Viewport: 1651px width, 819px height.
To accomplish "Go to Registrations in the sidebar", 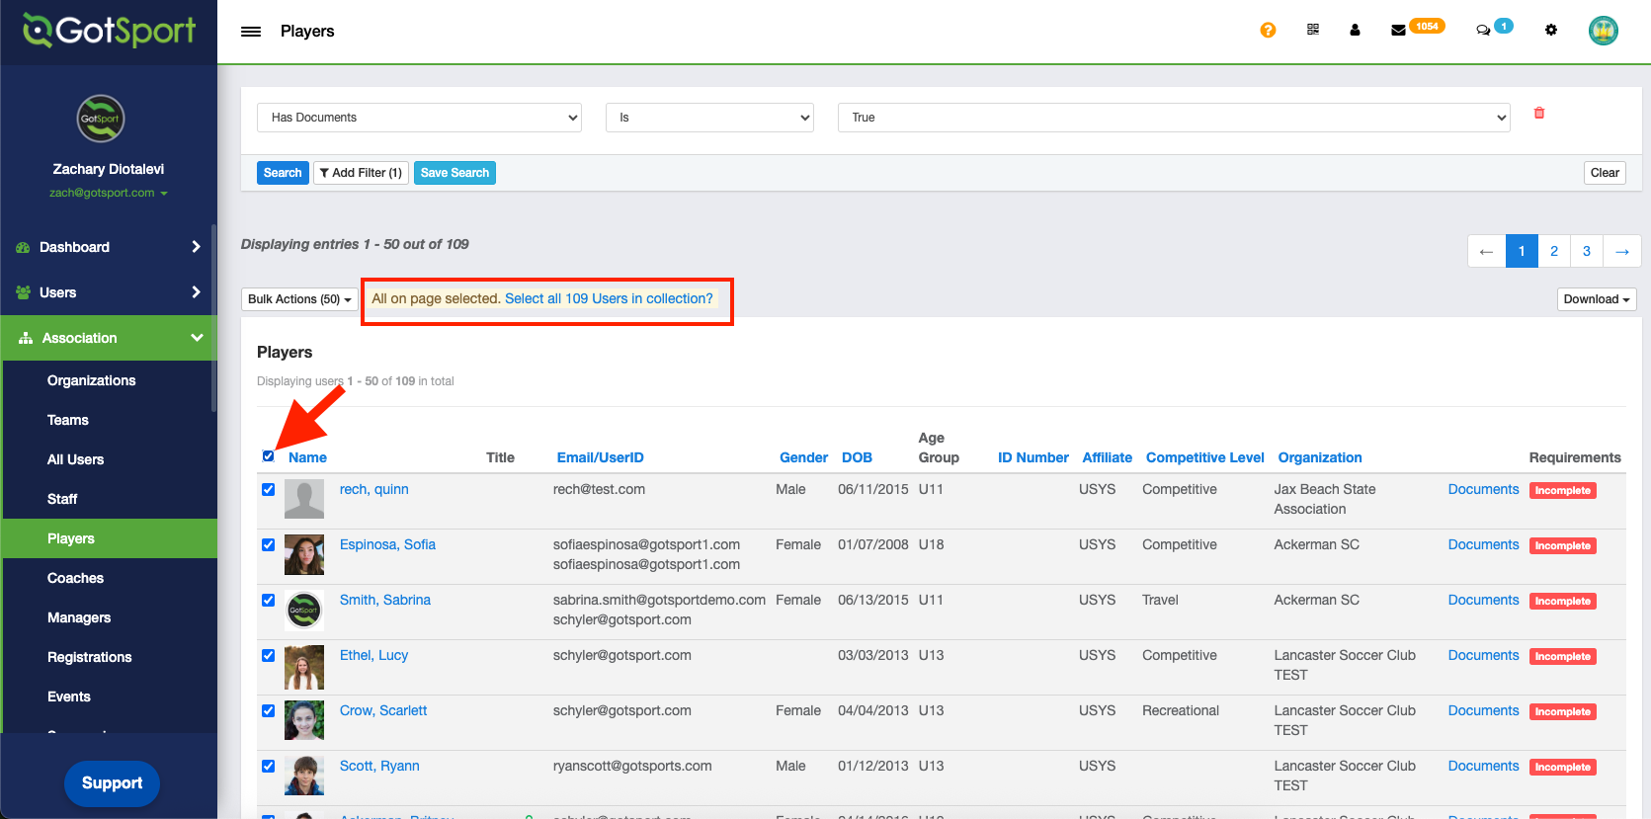I will (x=89, y=657).
